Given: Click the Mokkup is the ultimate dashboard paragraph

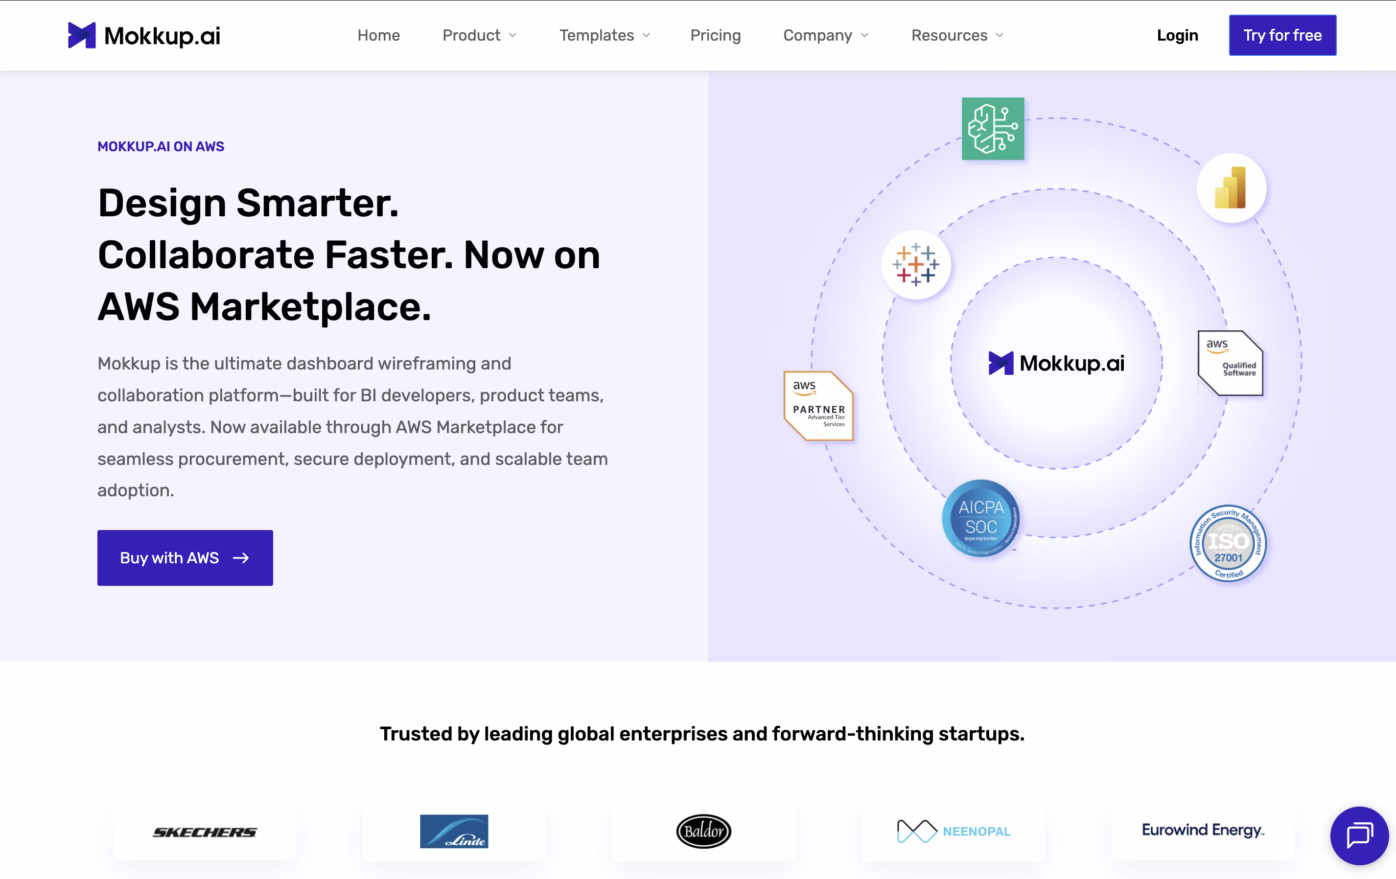Looking at the screenshot, I should [352, 427].
